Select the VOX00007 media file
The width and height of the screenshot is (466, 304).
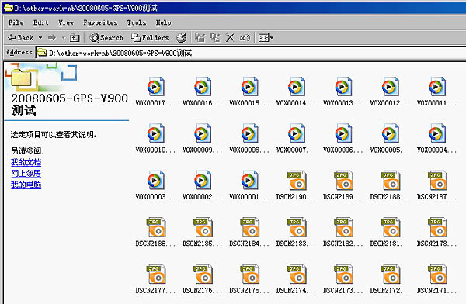click(296, 138)
